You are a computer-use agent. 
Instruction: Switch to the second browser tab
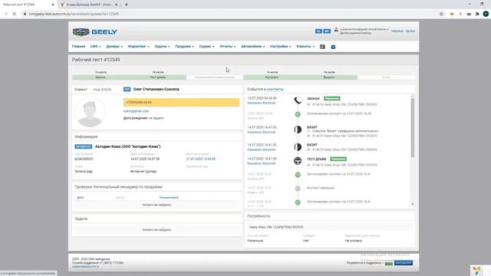89,5
